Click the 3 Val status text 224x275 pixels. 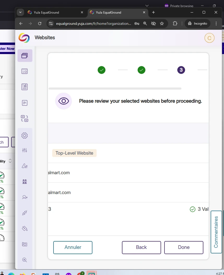tap(203, 209)
